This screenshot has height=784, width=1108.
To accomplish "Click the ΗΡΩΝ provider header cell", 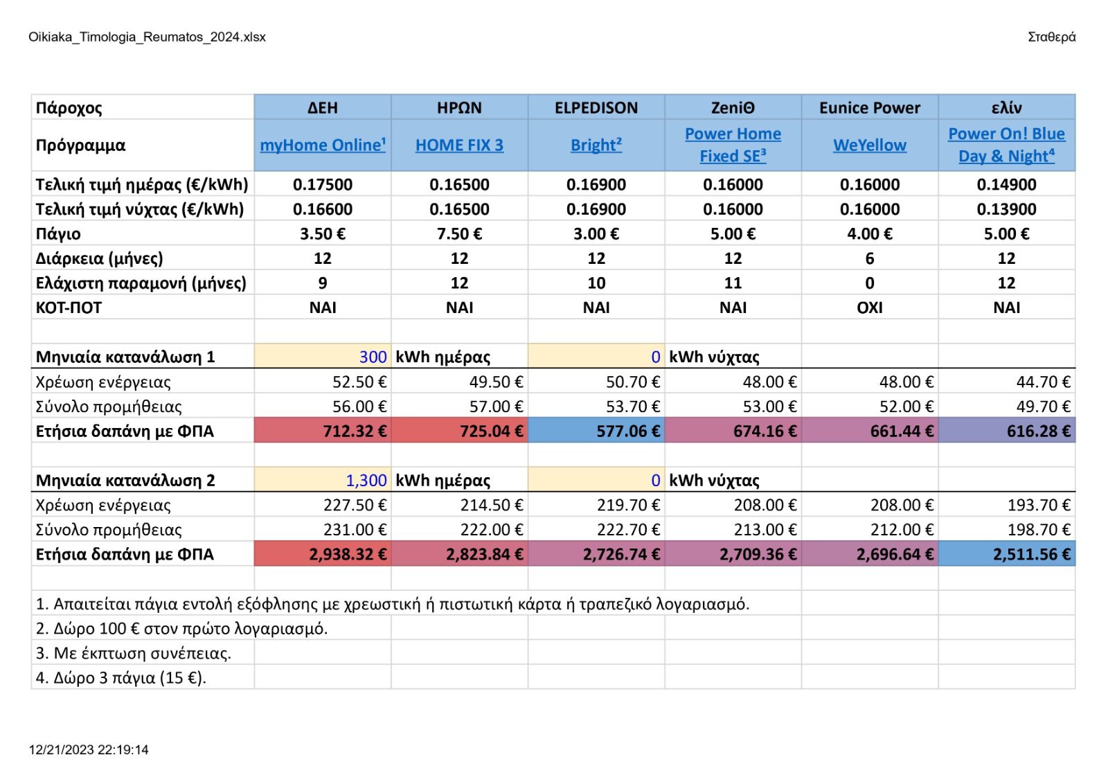I will click(x=459, y=107).
